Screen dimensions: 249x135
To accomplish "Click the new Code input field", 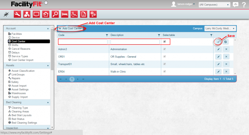I will pos(83,42).
